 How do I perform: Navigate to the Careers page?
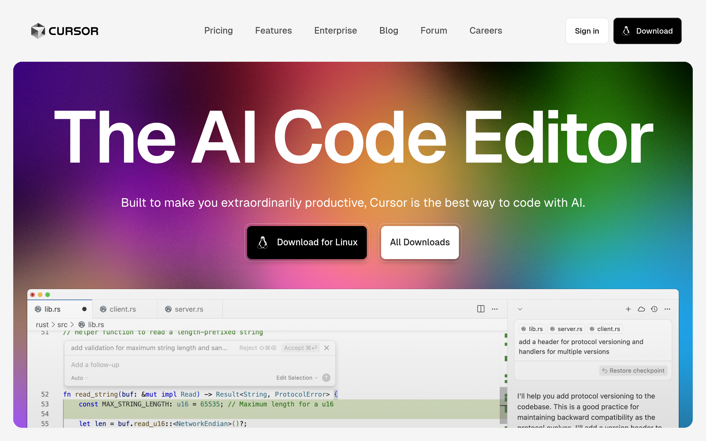pos(485,31)
